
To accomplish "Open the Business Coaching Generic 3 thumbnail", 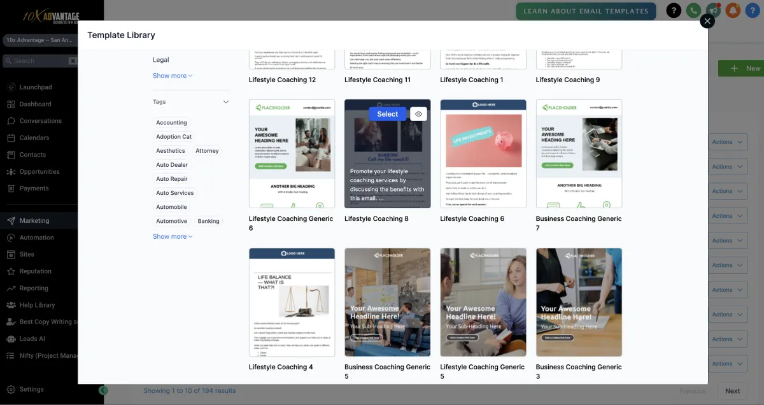I will (579, 302).
